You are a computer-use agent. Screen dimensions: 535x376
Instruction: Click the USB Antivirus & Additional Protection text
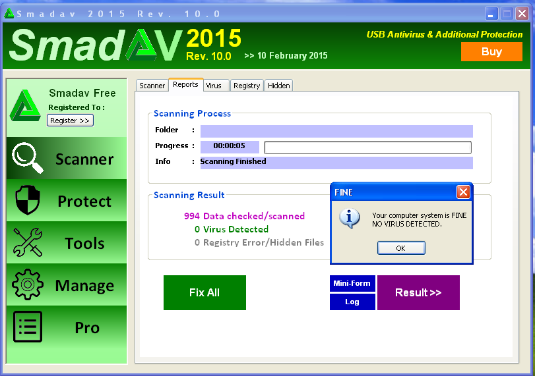444,34
